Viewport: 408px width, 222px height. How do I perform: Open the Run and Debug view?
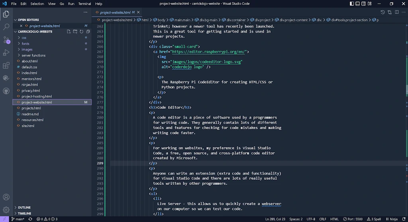tap(6, 53)
